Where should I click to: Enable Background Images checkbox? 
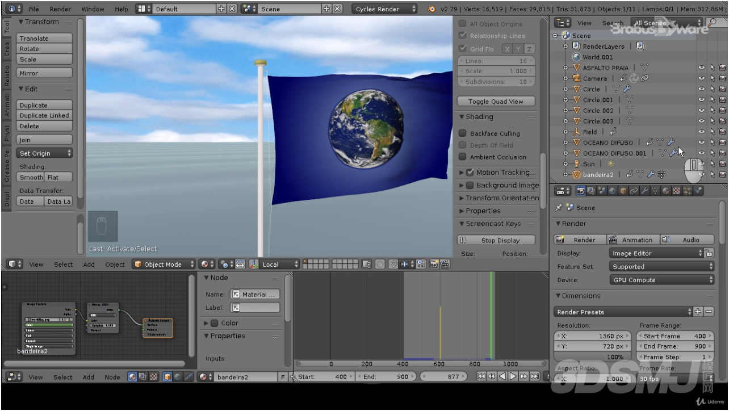click(470, 186)
